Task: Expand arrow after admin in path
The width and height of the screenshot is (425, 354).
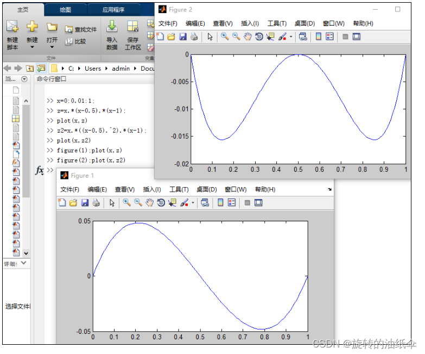Action: click(x=135, y=69)
